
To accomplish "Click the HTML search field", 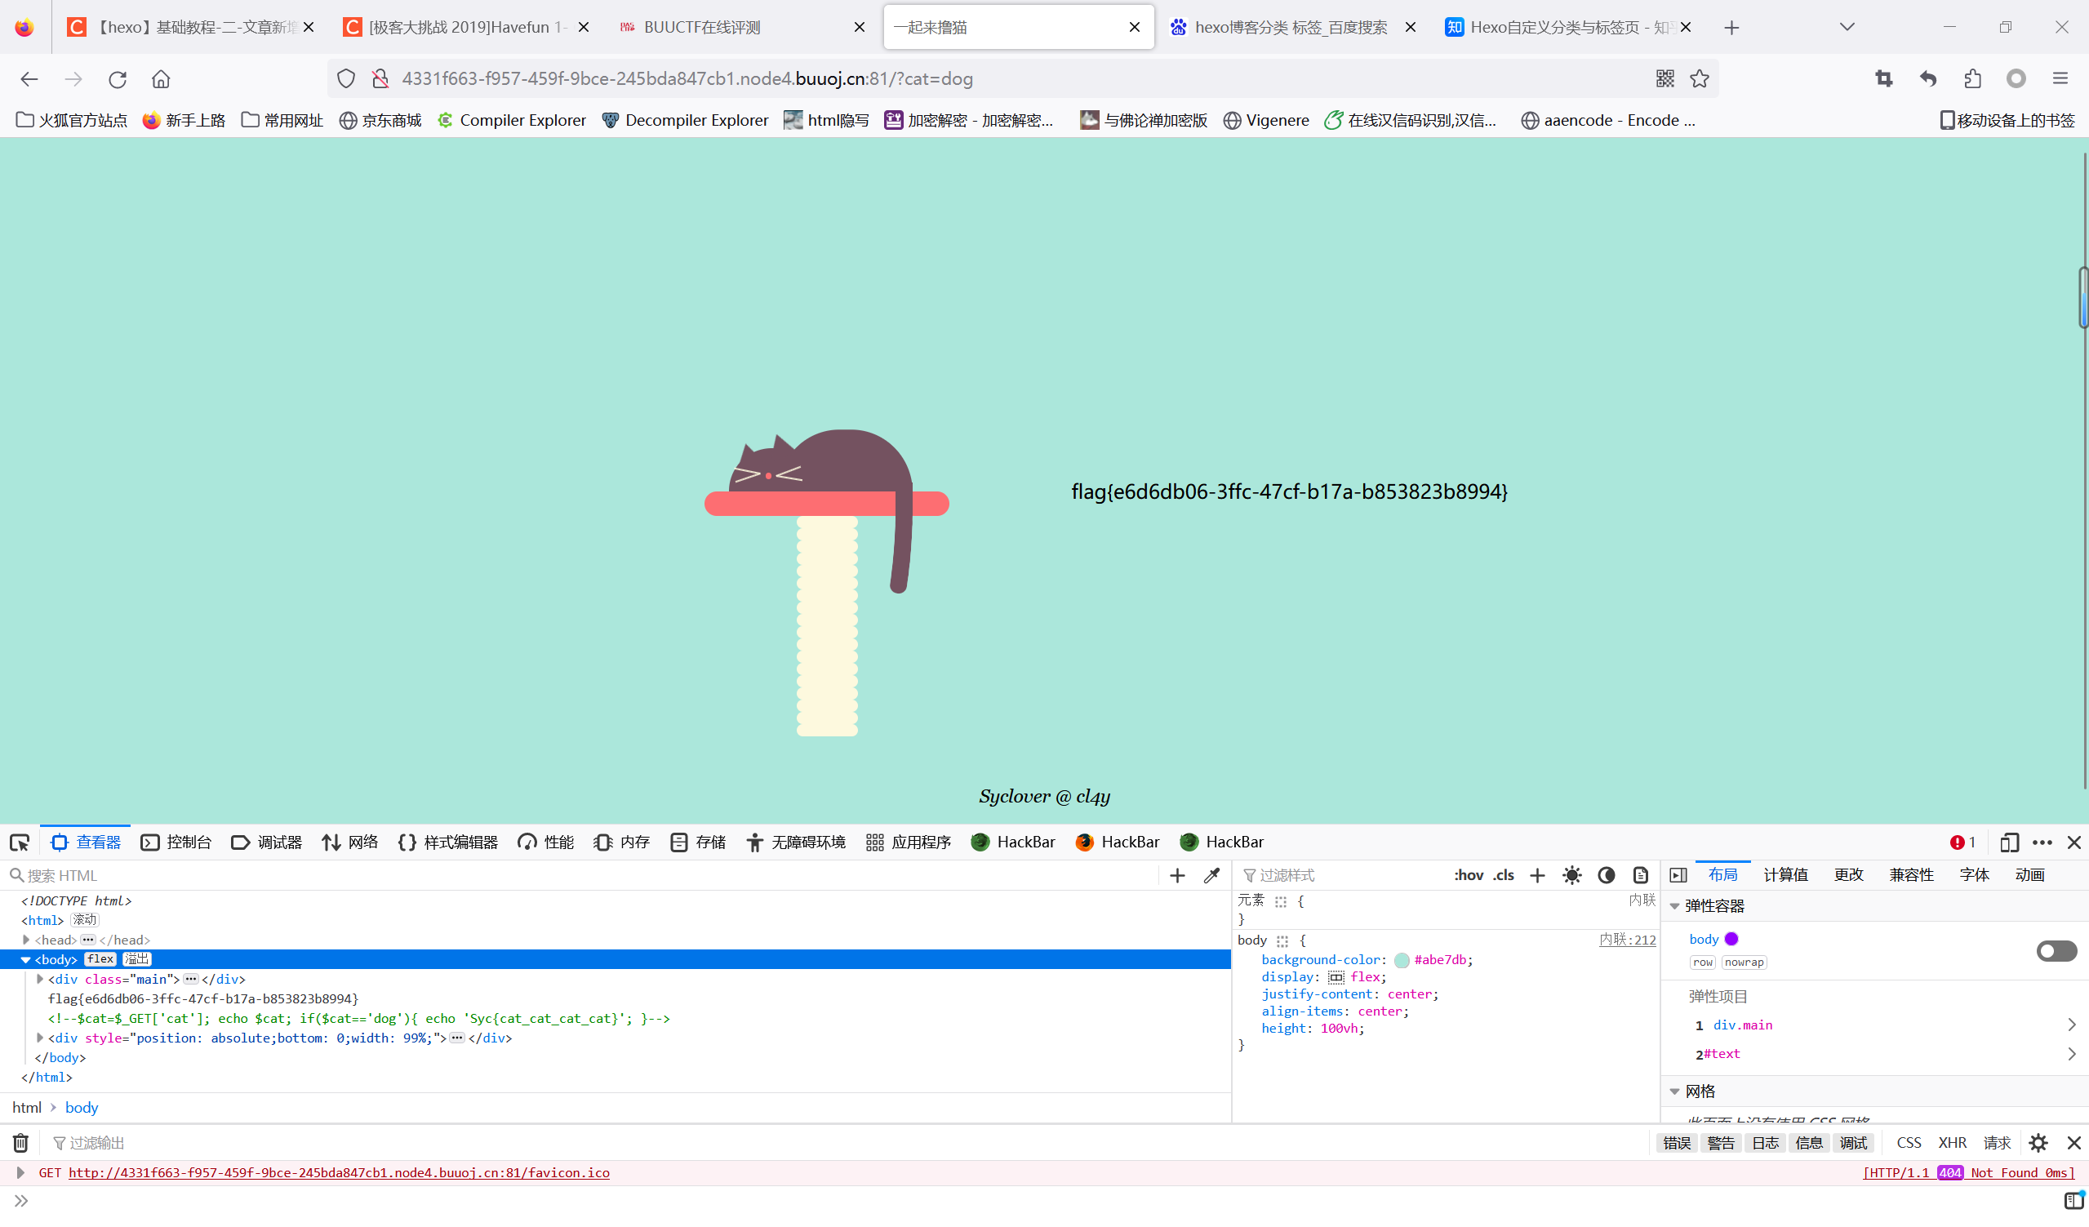I will (580, 875).
